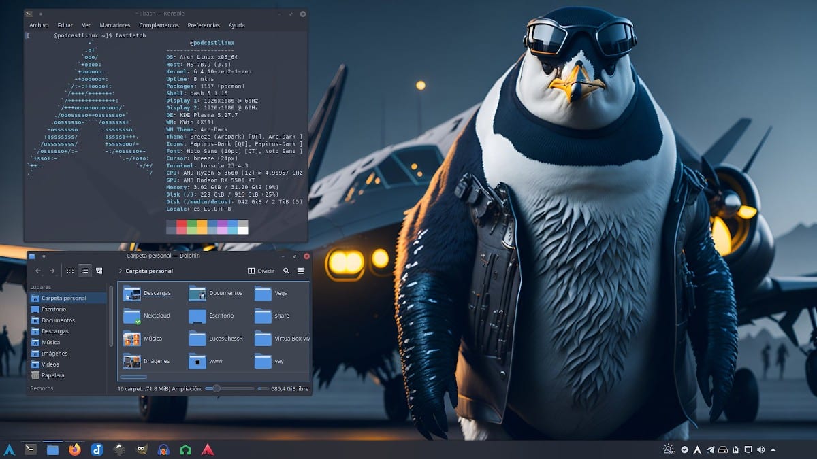This screenshot has height=459, width=817.
Task: Select the Descargas folder in the file view
Action: [147, 293]
